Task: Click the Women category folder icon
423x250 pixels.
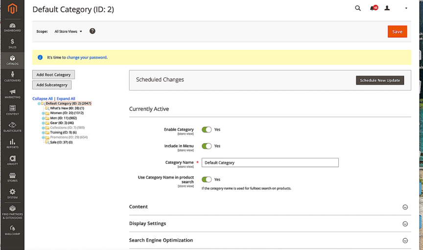Action: (x=47, y=114)
